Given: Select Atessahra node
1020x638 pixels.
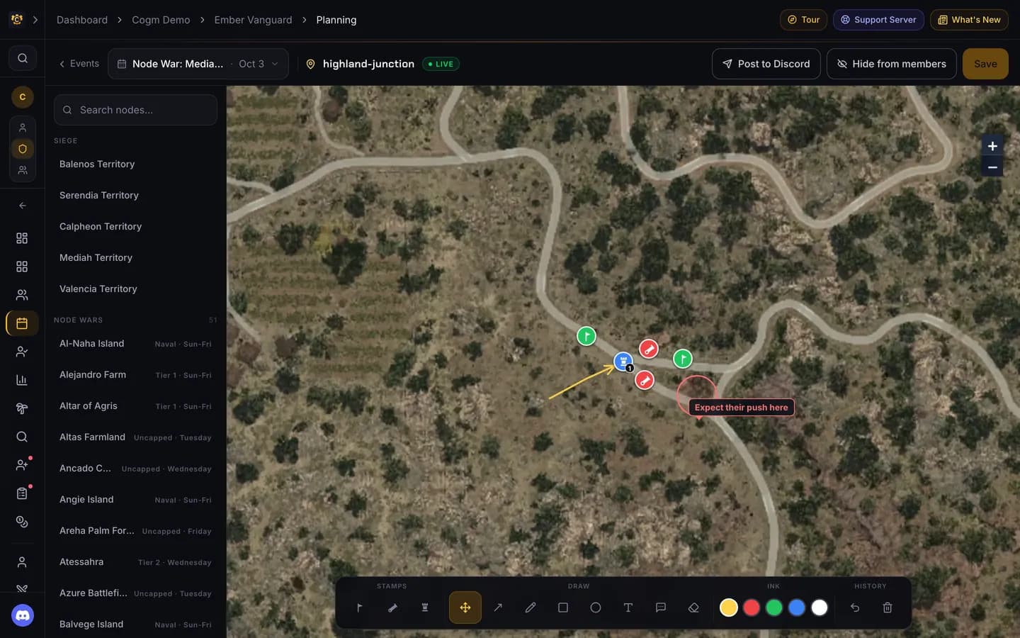Looking at the screenshot, I should click(x=135, y=561).
